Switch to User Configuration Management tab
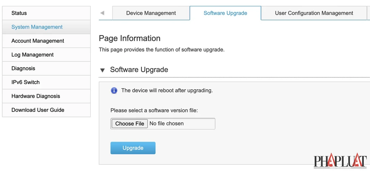The width and height of the screenshot is (370, 173). tap(314, 13)
